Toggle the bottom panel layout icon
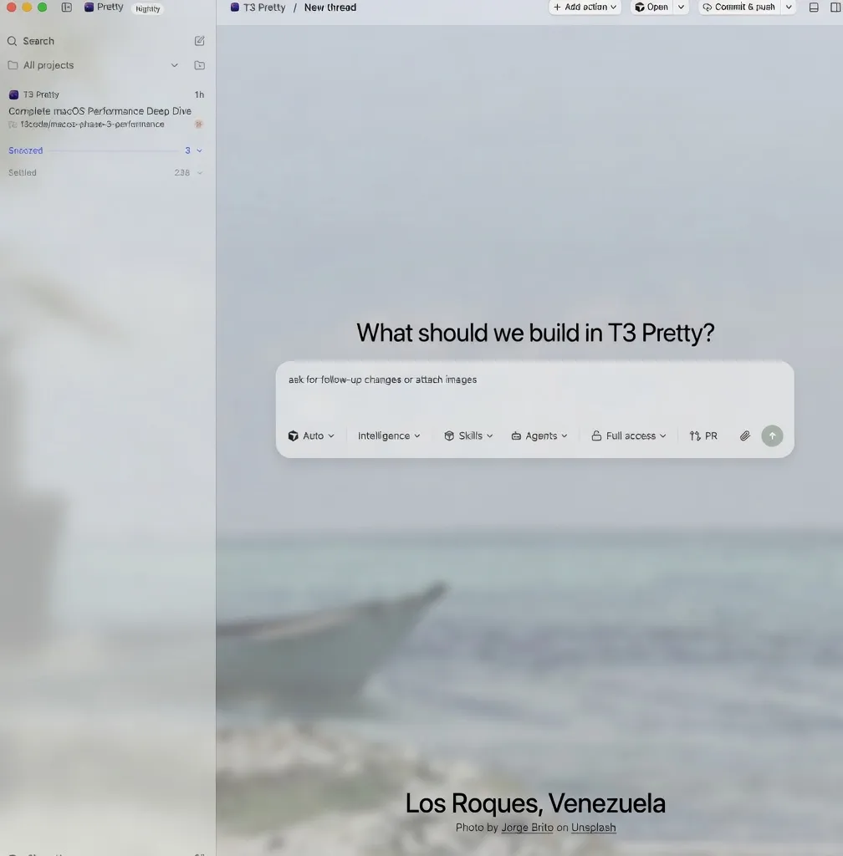The width and height of the screenshot is (843, 856). [814, 7]
